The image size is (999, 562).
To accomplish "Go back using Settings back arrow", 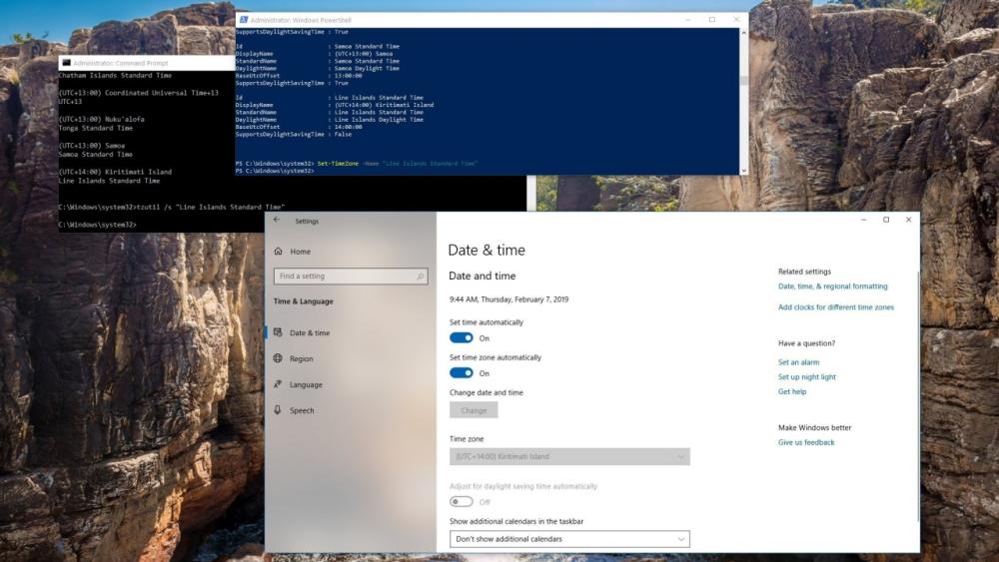I will coord(277,221).
